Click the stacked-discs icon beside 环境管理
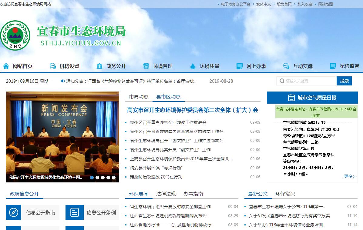 (146, 66)
